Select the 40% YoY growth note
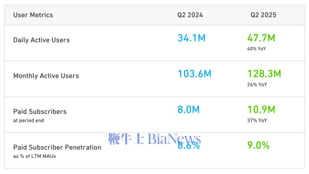The image size is (309, 174). pyautogui.click(x=256, y=49)
